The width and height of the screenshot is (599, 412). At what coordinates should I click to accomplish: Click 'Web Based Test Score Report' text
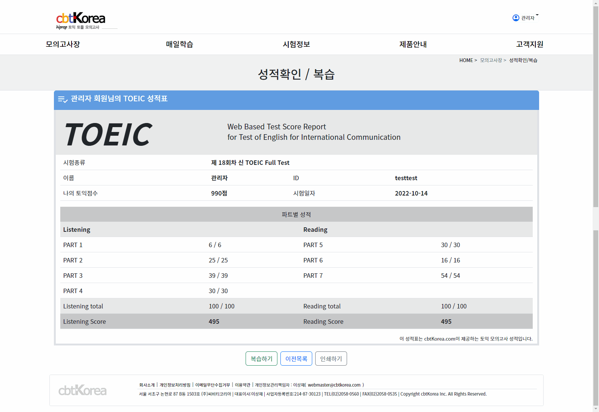277,127
